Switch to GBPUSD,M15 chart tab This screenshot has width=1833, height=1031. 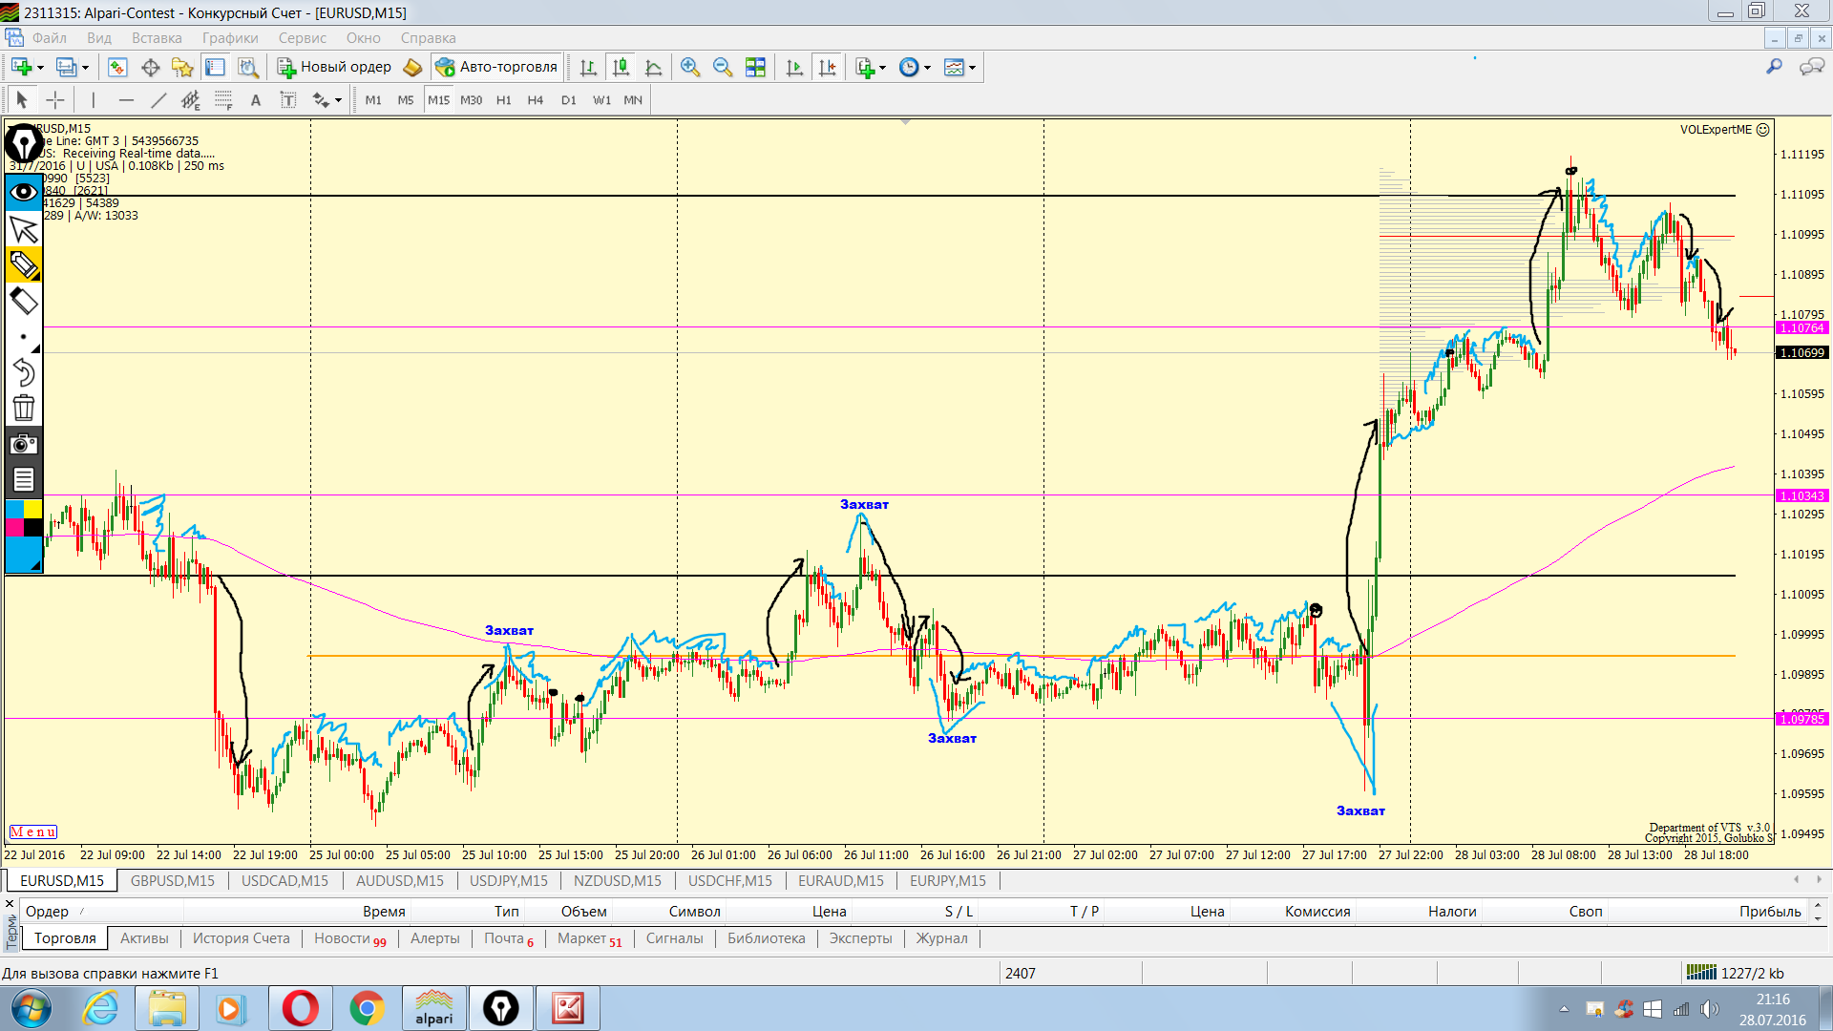[x=172, y=880]
